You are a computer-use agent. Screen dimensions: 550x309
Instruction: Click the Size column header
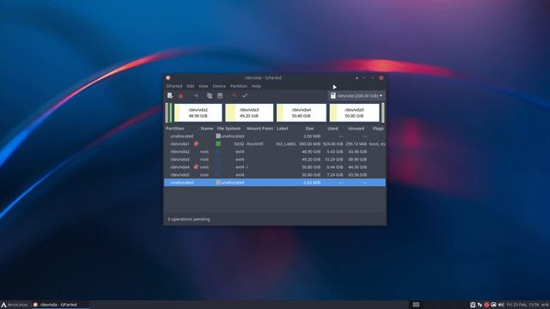pyautogui.click(x=309, y=129)
